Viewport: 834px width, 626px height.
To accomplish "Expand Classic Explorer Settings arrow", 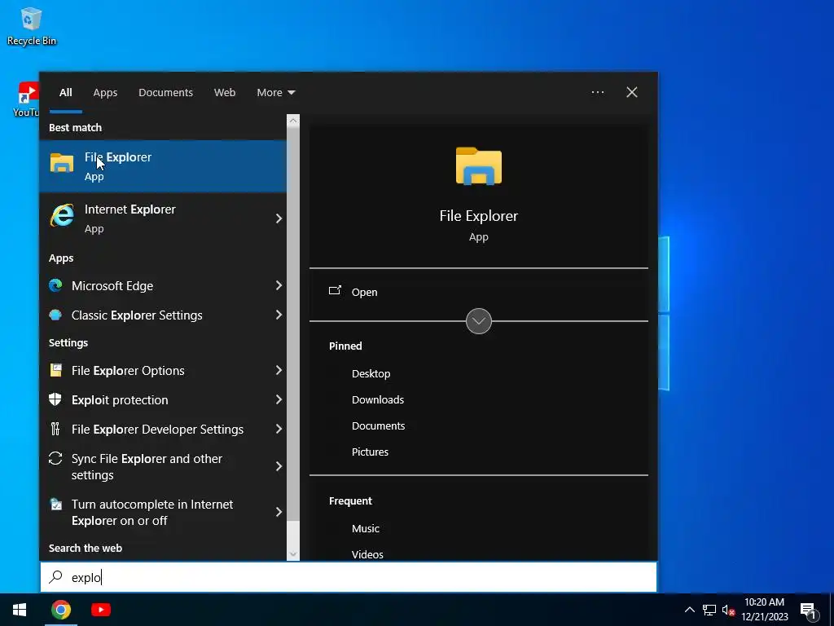I will point(279,315).
